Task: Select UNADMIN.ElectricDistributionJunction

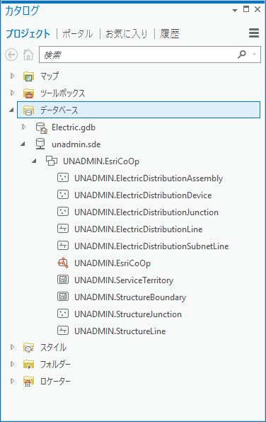Action: coord(146,212)
